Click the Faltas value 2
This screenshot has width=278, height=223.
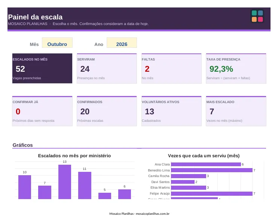click(147, 69)
